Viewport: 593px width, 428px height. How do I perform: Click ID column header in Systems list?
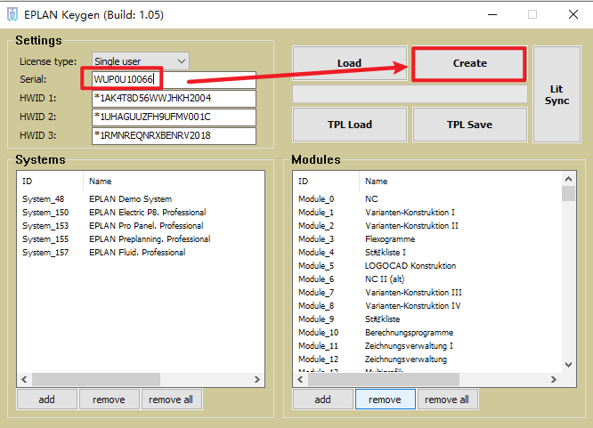coord(50,182)
